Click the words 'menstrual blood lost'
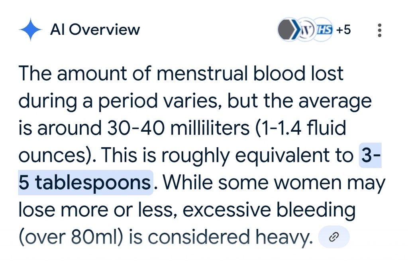Image resolution: width=408 pixels, height=265 pixels. click(249, 73)
